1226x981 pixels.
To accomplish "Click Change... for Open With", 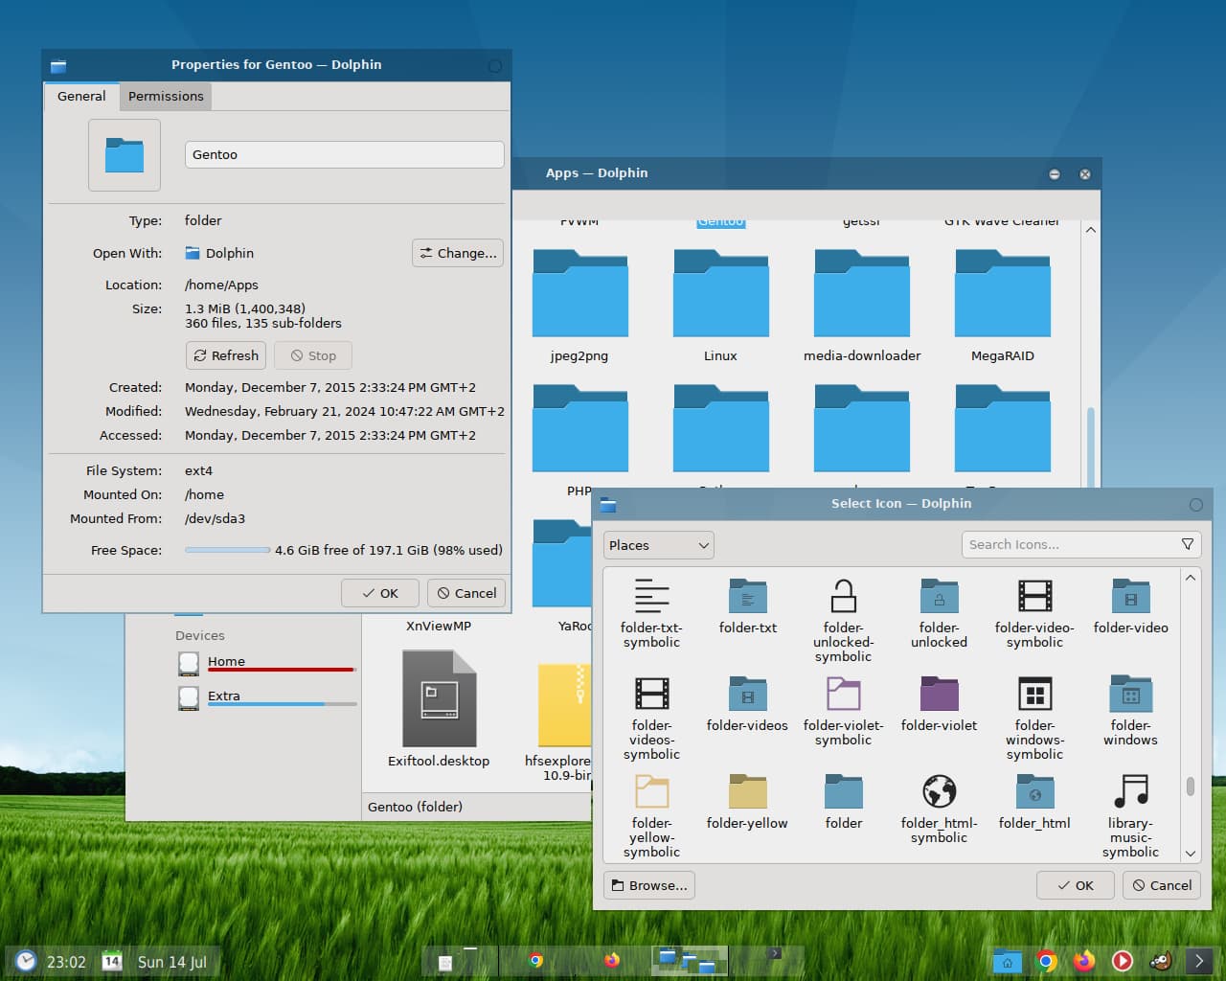I will [x=458, y=253].
